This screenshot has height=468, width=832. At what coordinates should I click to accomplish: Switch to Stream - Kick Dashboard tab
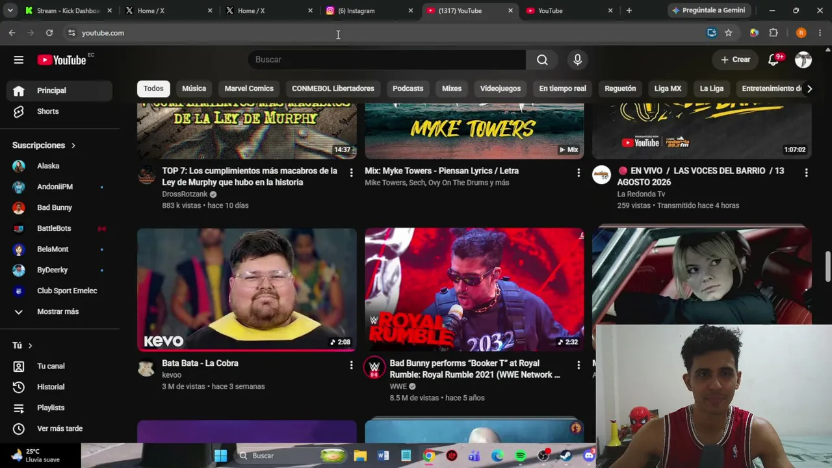(68, 10)
